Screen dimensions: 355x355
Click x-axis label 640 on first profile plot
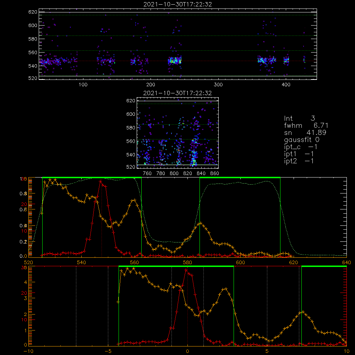pyautogui.click(x=346, y=263)
